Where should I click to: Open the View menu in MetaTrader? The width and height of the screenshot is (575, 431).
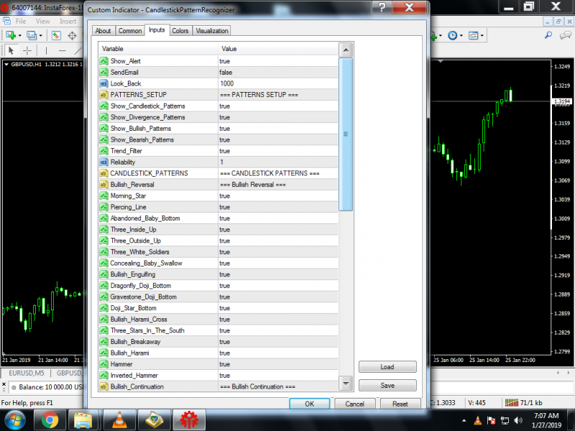coord(42,22)
